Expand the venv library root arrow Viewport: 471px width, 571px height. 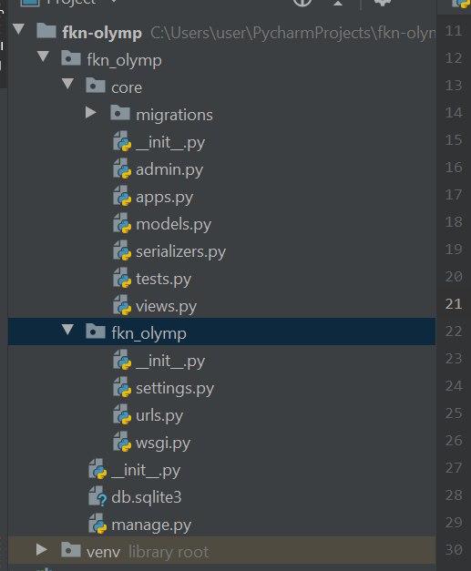click(42, 549)
